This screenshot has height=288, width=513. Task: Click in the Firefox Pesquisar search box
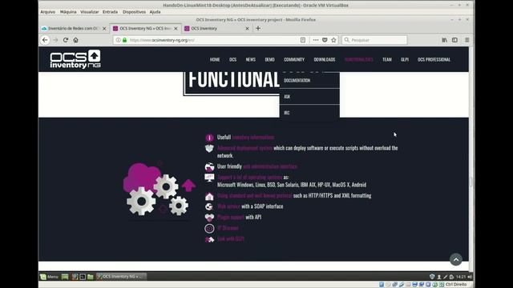click(x=374, y=40)
